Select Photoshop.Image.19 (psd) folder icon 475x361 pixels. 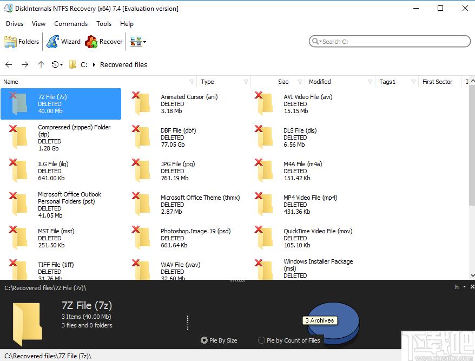tap(141, 238)
